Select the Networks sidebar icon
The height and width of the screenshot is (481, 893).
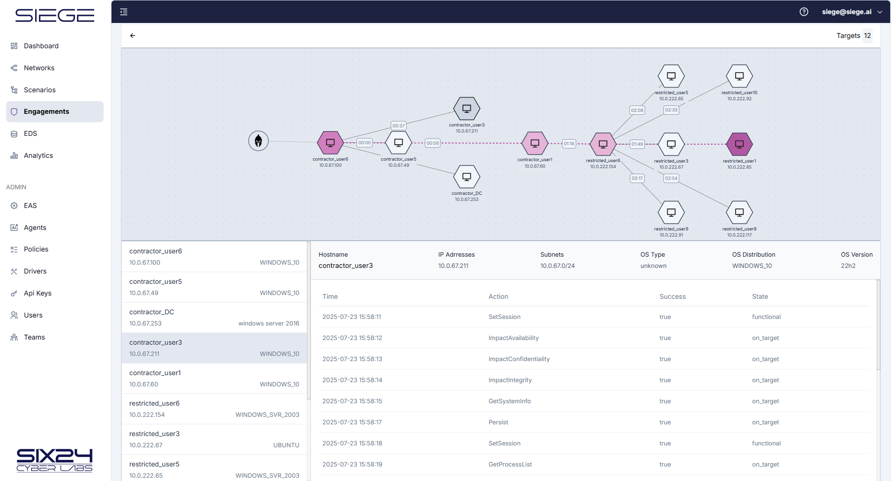(14, 67)
